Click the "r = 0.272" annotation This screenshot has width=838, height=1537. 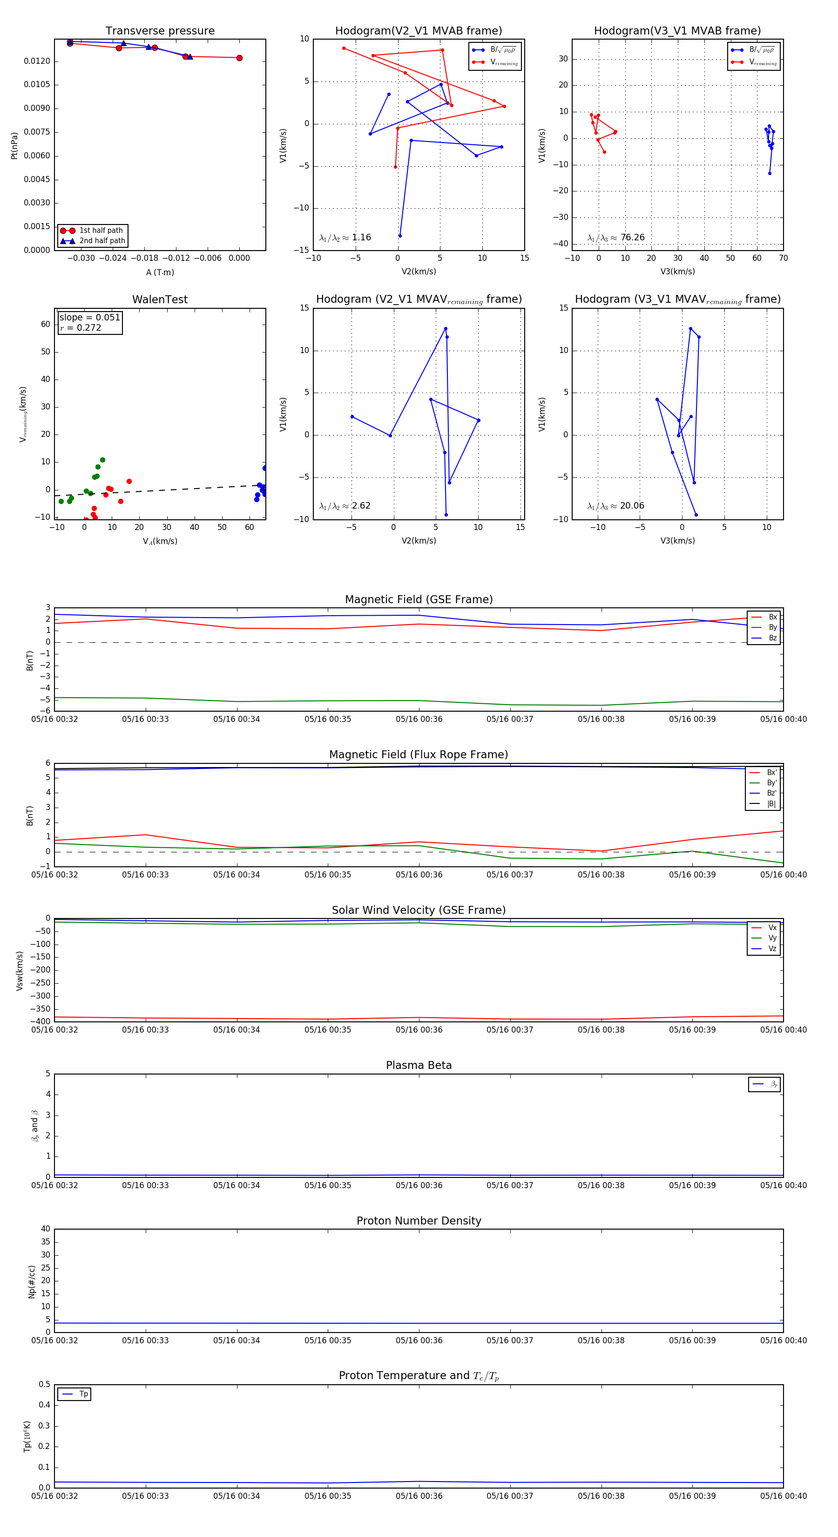pos(81,327)
